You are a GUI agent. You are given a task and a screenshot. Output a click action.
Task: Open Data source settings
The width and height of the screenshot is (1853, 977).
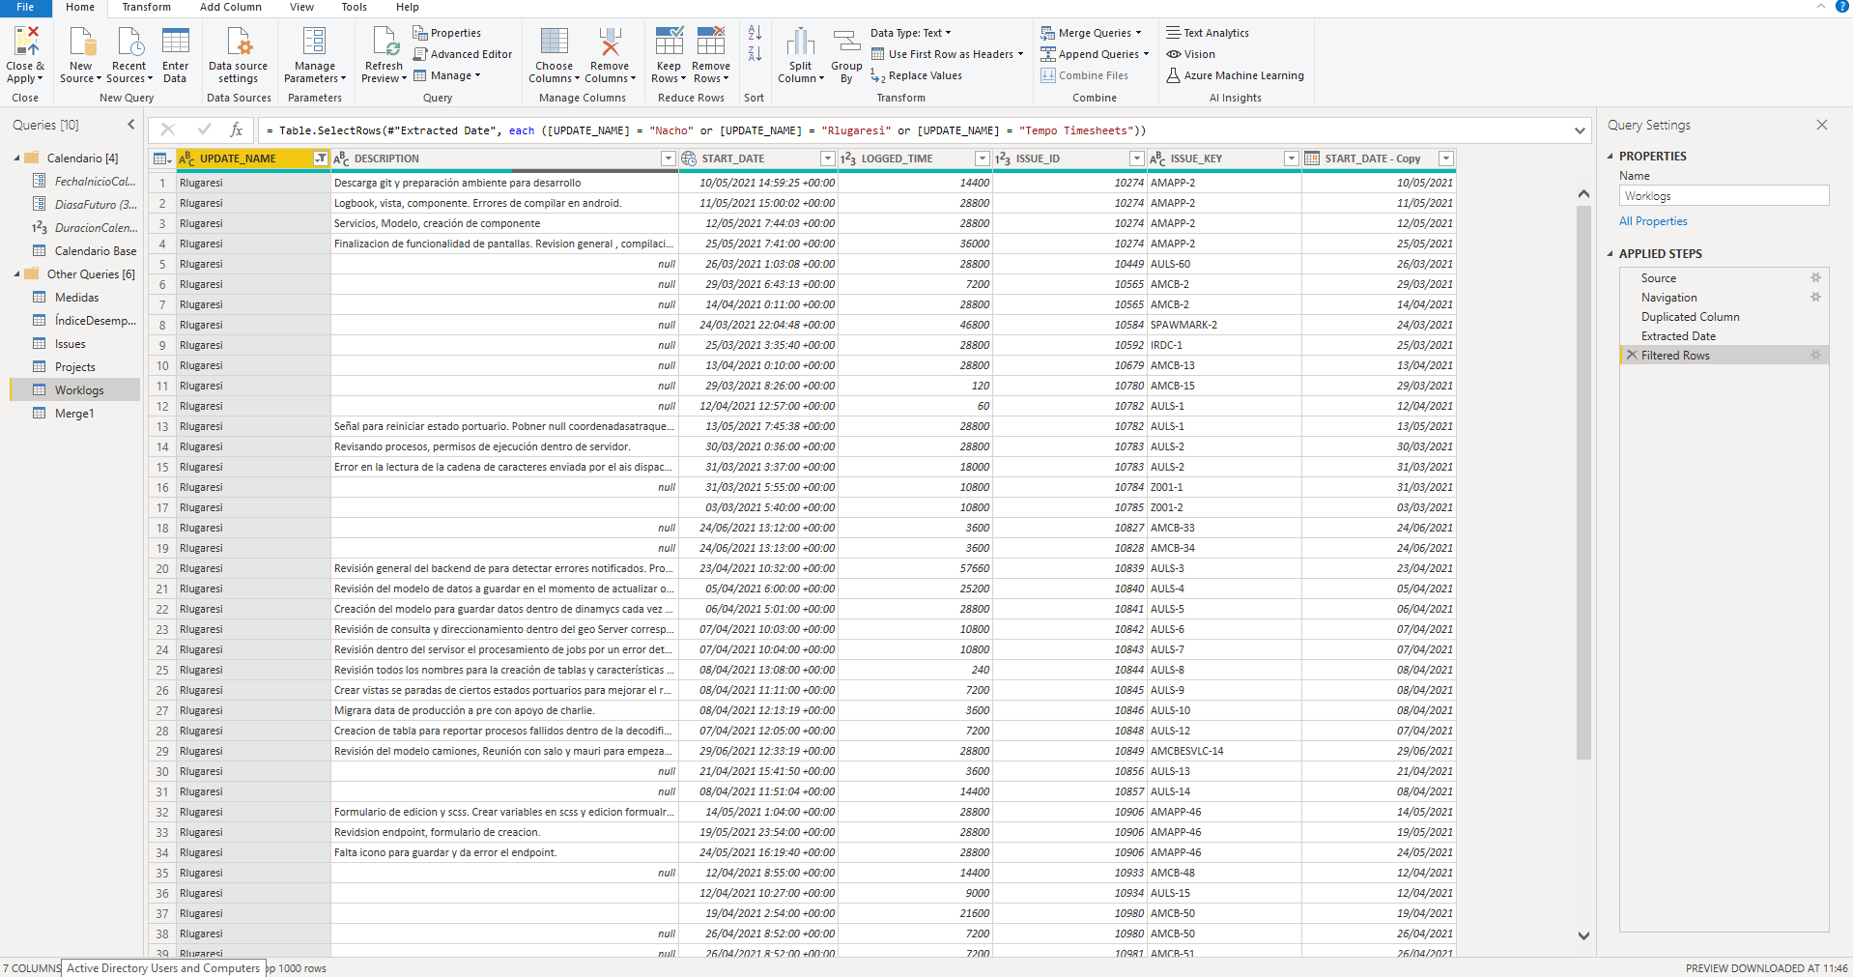238,55
